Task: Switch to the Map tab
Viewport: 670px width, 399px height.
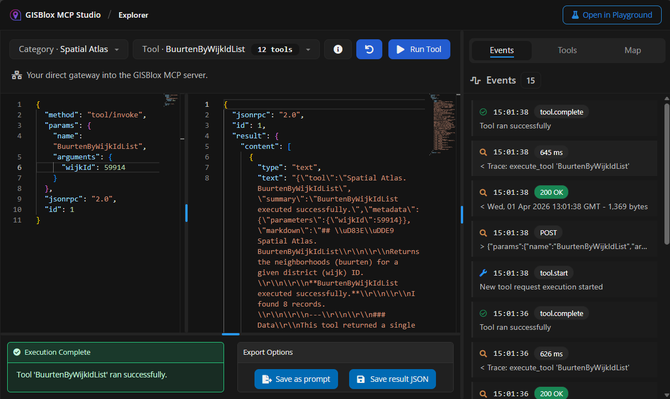Action: pos(632,50)
